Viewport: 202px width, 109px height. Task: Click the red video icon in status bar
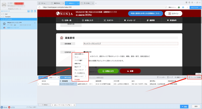point(9,107)
